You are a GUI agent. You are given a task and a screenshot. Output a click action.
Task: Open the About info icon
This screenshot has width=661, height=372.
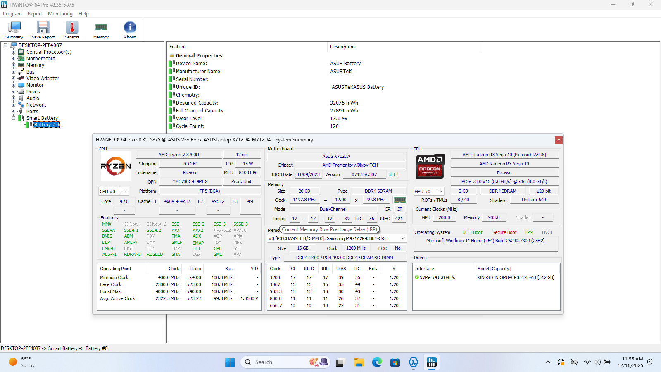click(130, 28)
